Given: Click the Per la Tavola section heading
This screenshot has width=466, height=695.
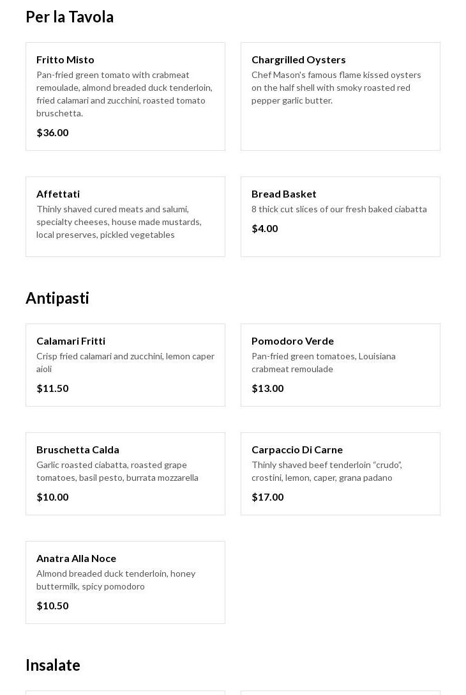Looking at the screenshot, I should click(70, 17).
